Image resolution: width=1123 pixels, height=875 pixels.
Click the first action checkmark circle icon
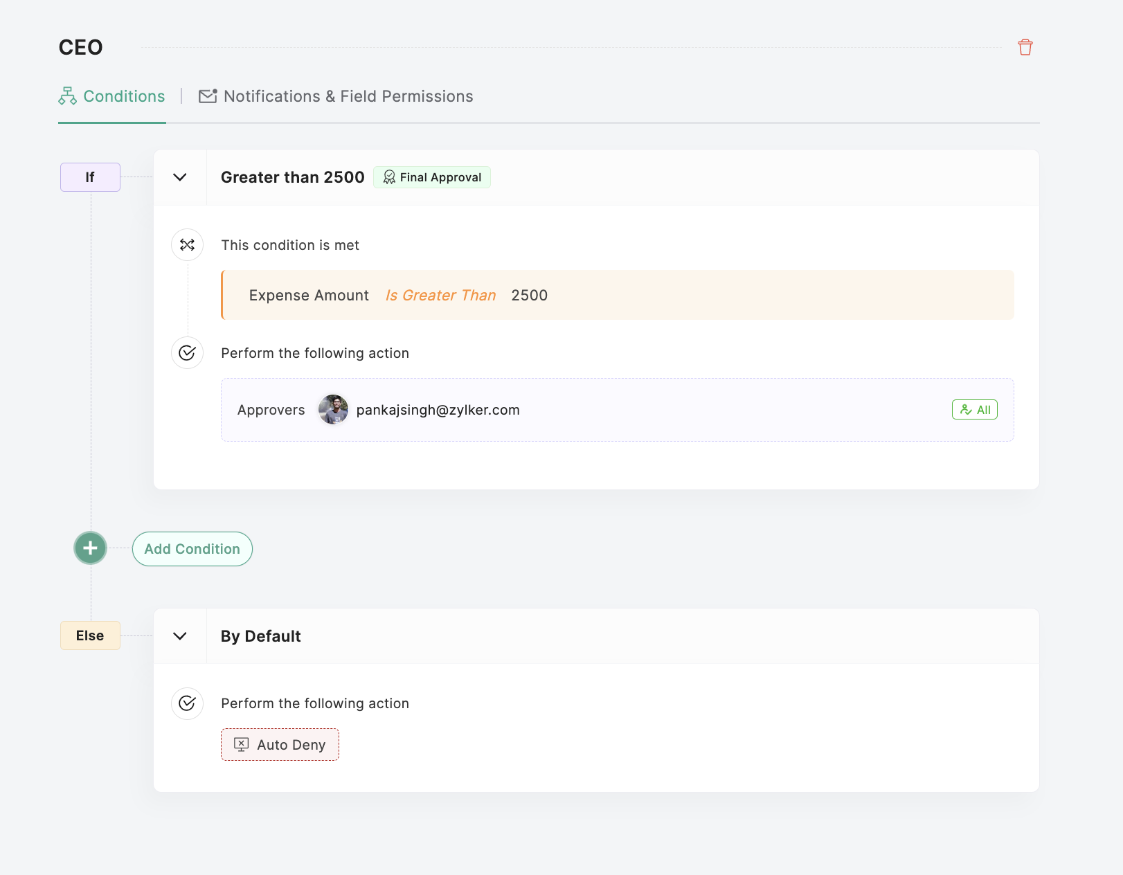187,353
